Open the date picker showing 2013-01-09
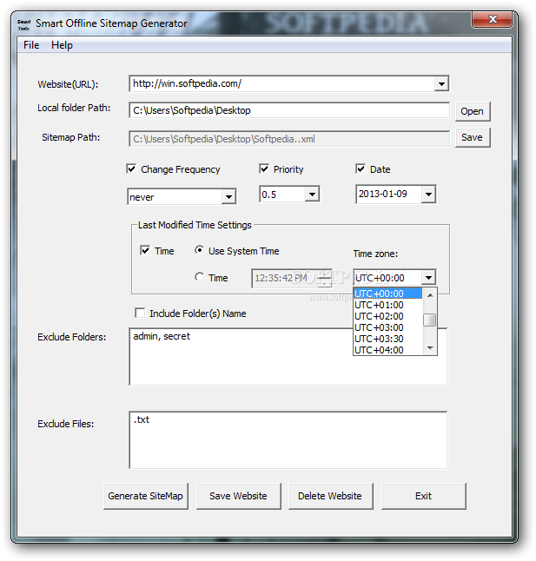Image resolution: width=536 pixels, height=561 pixels. click(x=428, y=195)
